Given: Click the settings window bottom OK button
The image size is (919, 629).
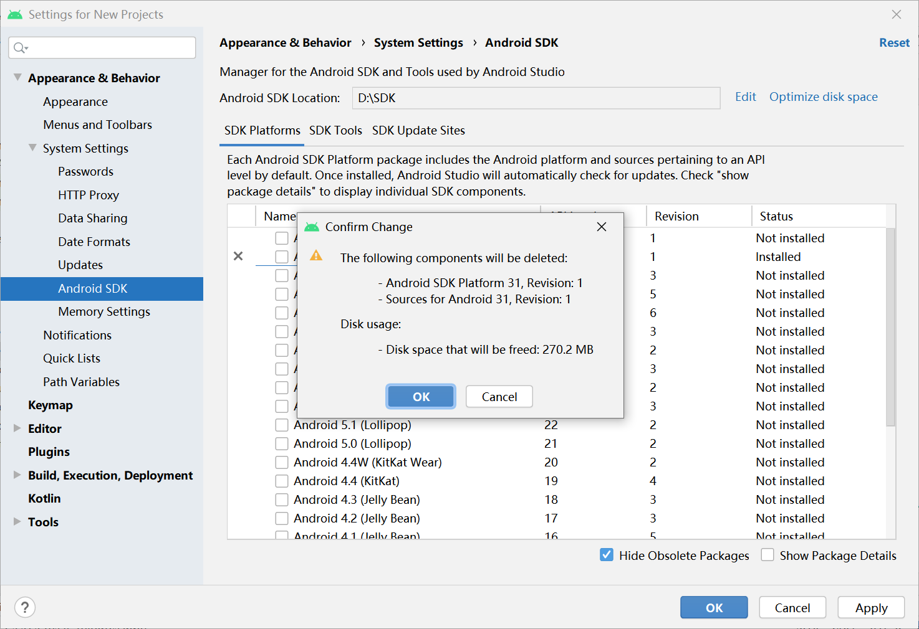Looking at the screenshot, I should click(x=714, y=608).
